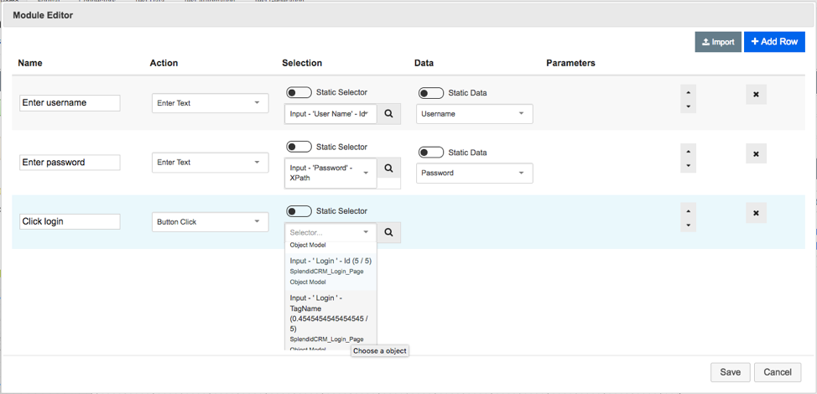Move Enter username row down

click(689, 106)
